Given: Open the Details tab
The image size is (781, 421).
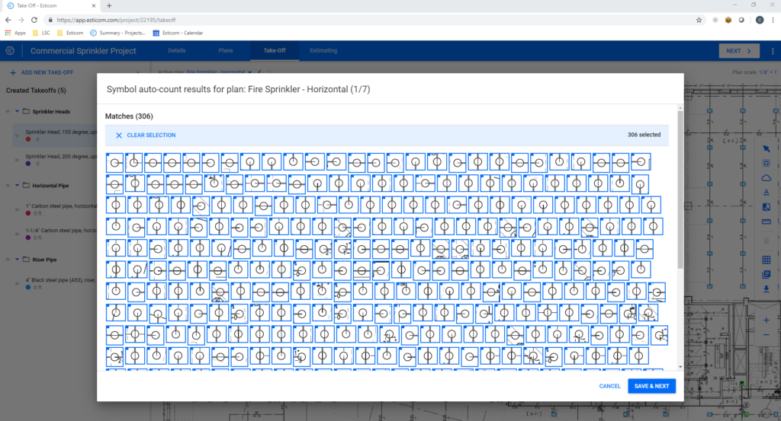Looking at the screenshot, I should (176, 51).
